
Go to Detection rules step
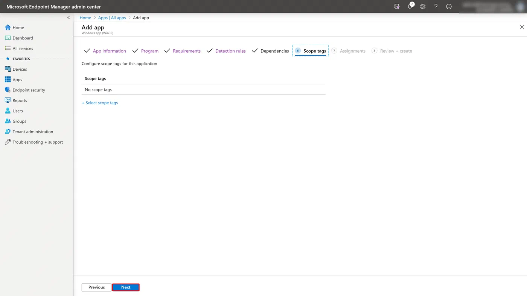pos(226,51)
